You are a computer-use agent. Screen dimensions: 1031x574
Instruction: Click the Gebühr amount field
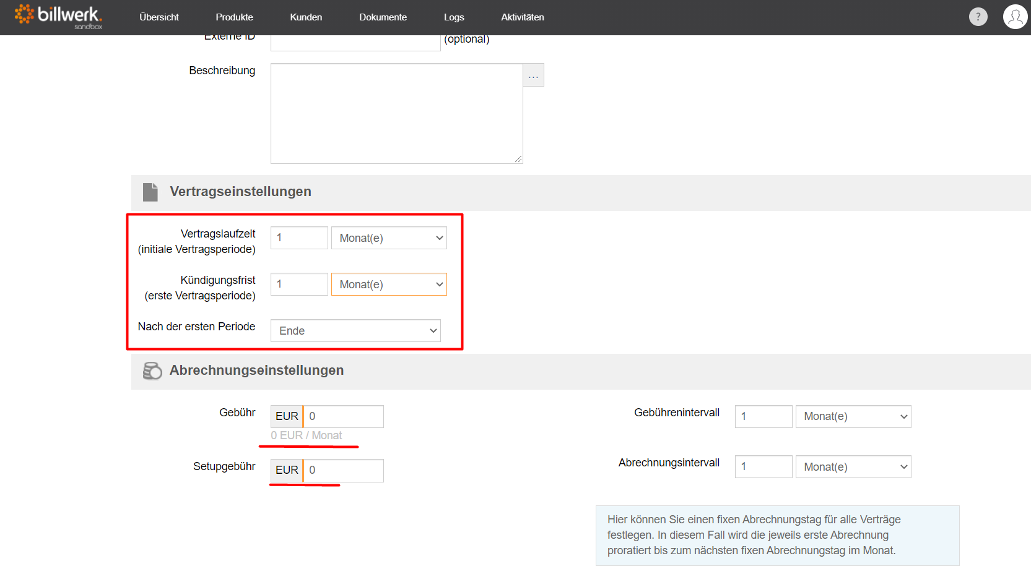tap(344, 416)
